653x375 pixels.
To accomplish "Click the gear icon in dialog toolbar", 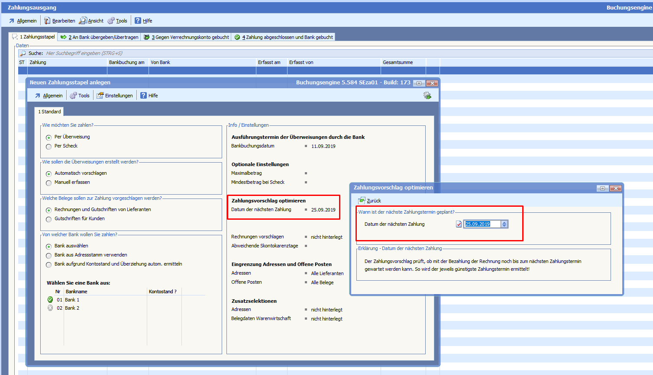I will point(427,96).
